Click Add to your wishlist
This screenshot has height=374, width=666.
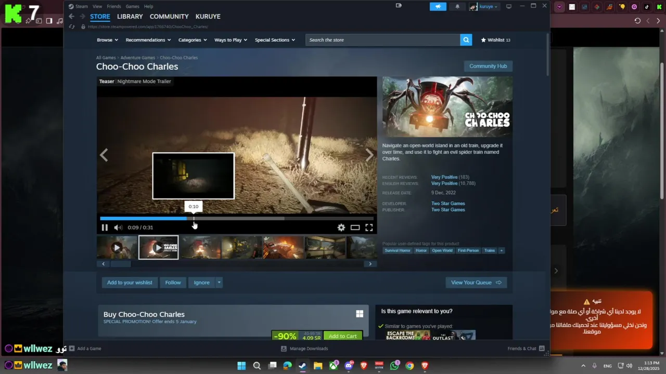pyautogui.click(x=130, y=283)
